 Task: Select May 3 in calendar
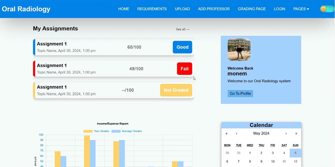273,153
